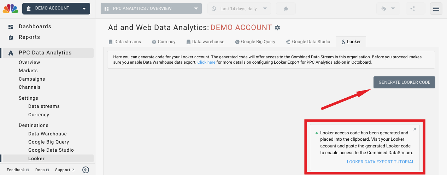Open the Last 14 days, daily period selector
This screenshot has height=175, width=447.
tap(239, 8)
